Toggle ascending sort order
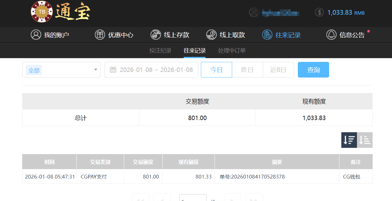The height and width of the screenshot is (201, 392). pyautogui.click(x=364, y=140)
